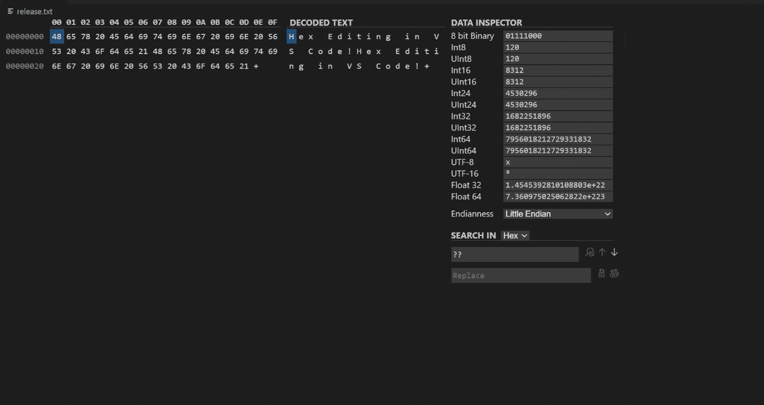This screenshot has width=764, height=405.
Task: Click the release.txt file icon in tab
Action: click(x=11, y=12)
